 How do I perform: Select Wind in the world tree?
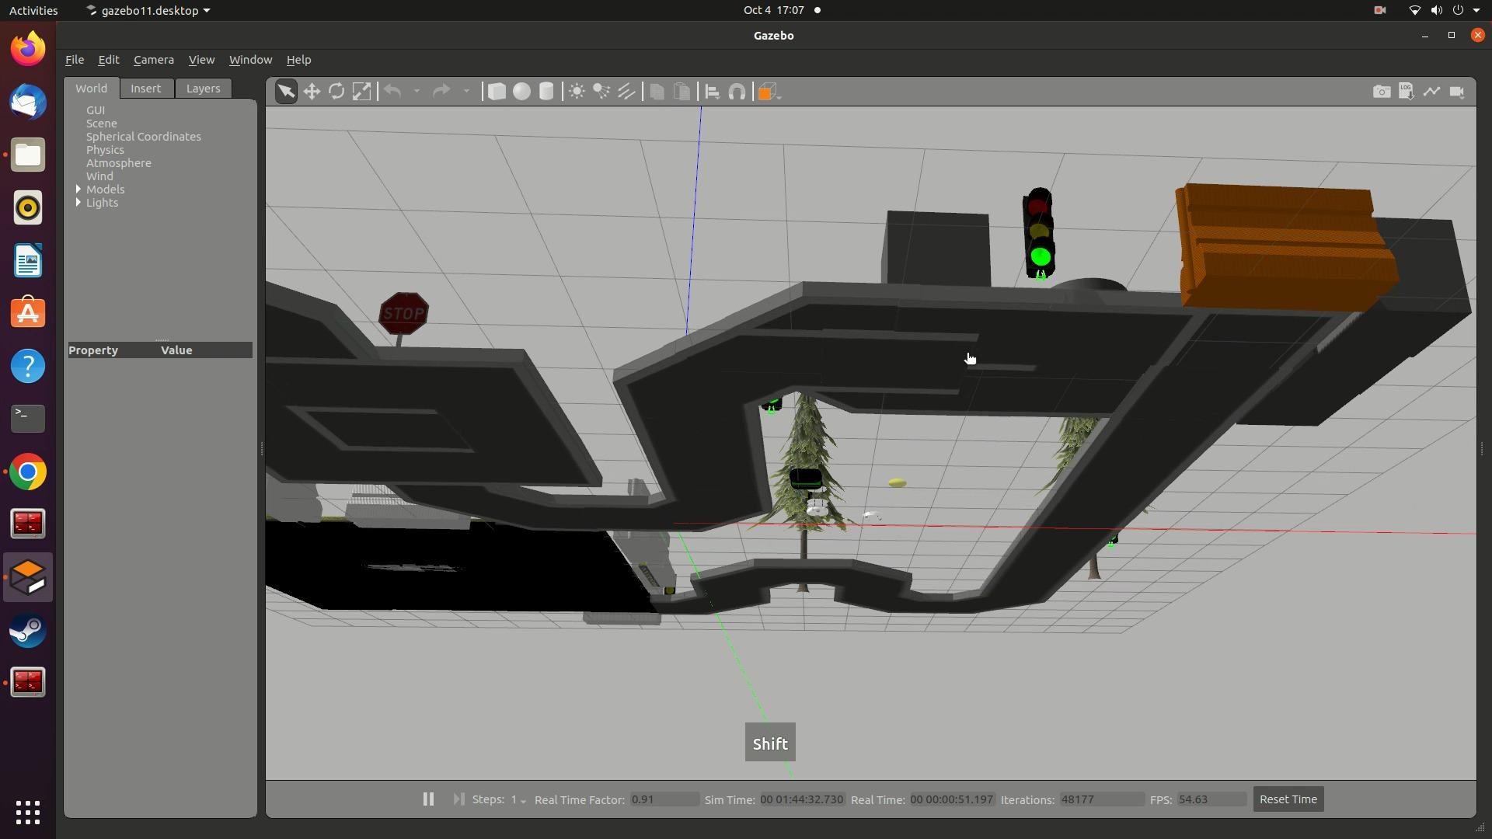point(99,176)
